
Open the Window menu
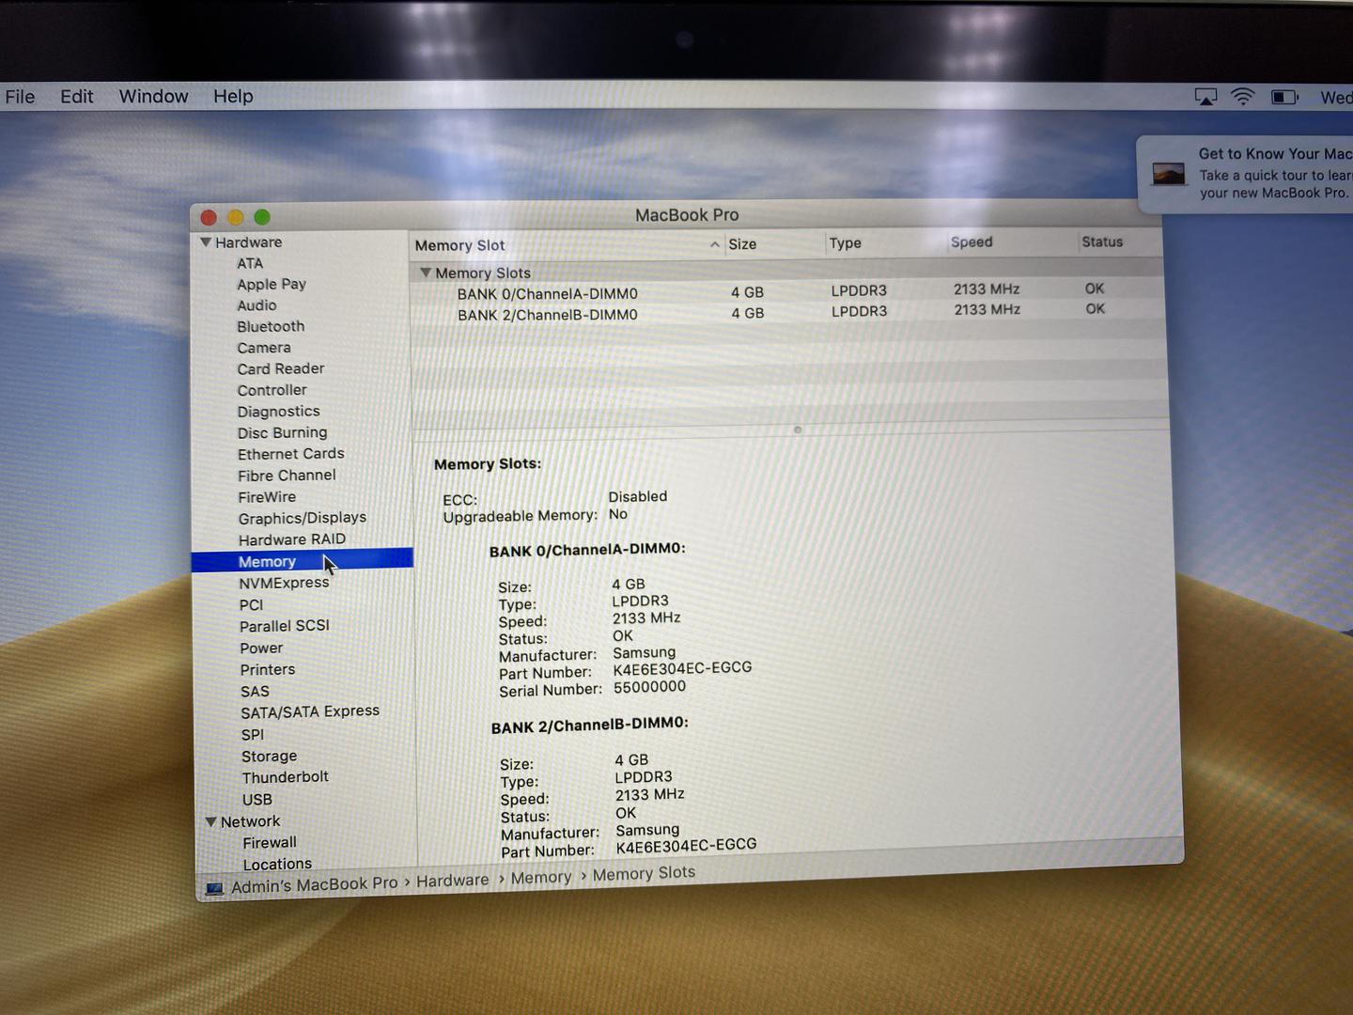153,97
